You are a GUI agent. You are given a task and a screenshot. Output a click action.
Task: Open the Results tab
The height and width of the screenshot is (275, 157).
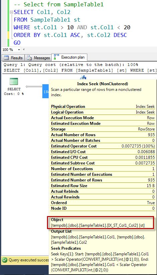(13, 58)
